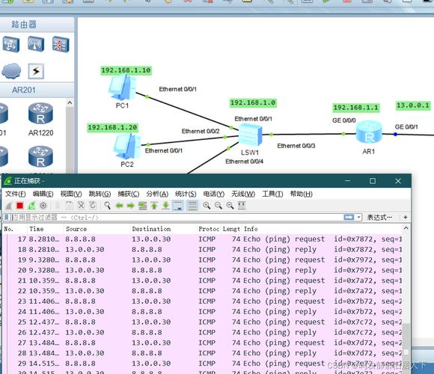Screen dimensions: 434x374
Task: Open capture options gear icon
Action: tap(43, 206)
